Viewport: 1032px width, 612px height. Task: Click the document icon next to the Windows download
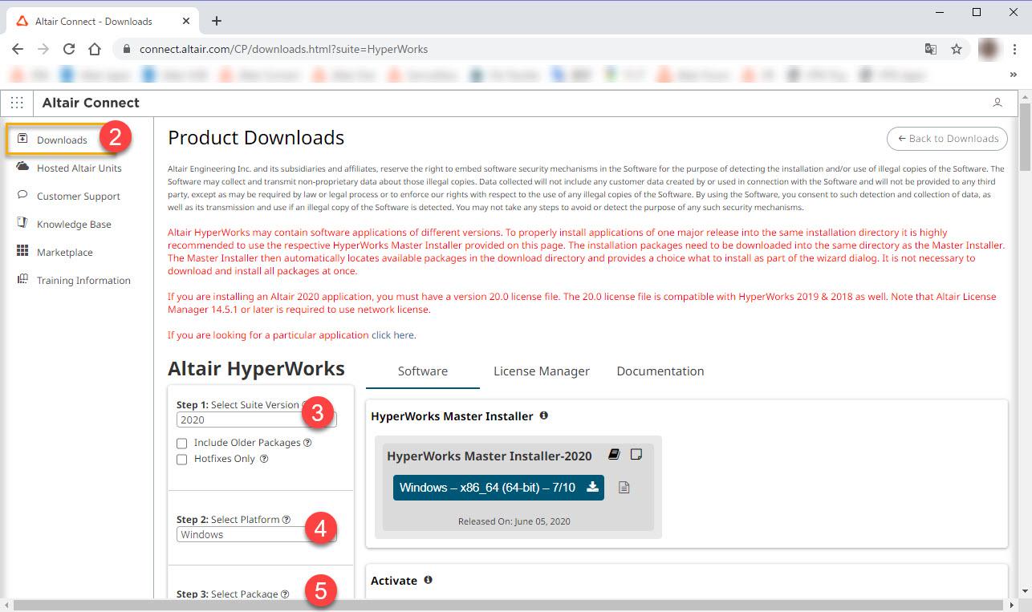point(624,487)
